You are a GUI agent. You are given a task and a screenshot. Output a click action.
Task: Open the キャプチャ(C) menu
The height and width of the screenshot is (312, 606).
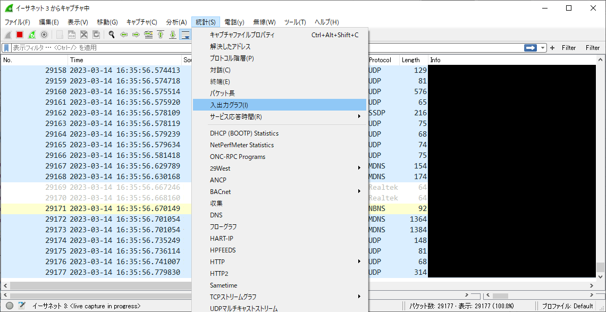pos(142,22)
